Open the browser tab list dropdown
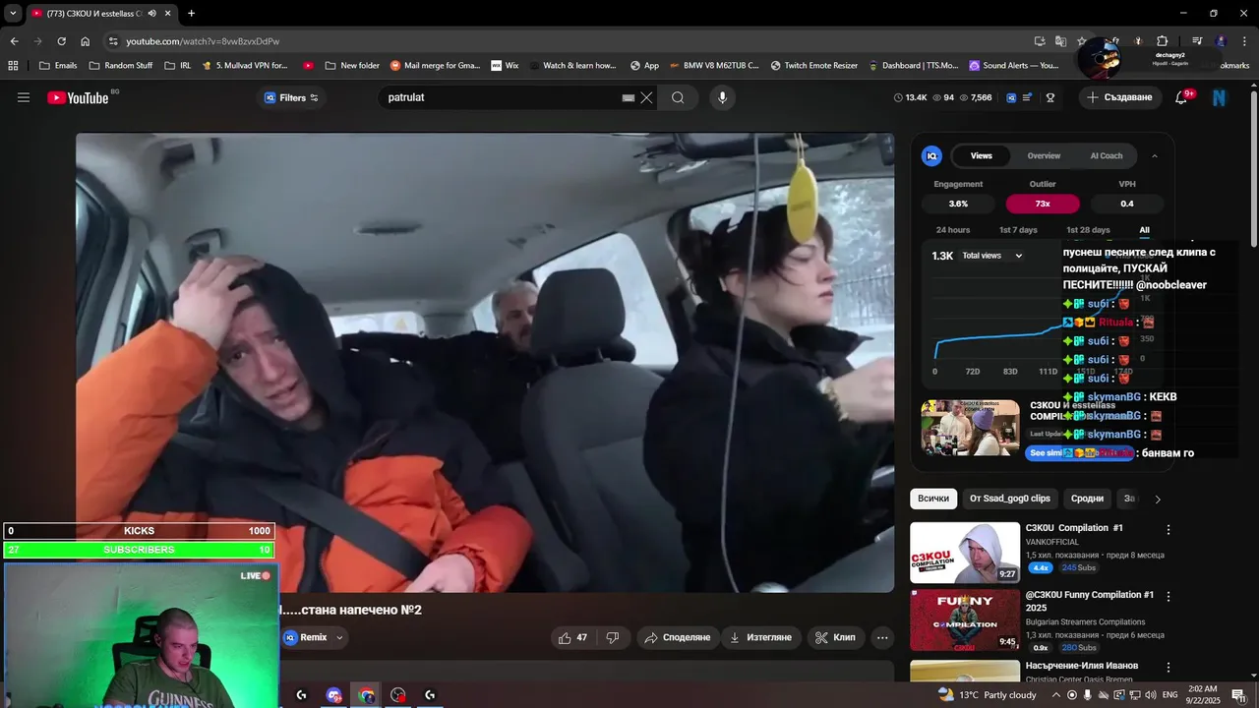1259x708 pixels. [x=12, y=13]
